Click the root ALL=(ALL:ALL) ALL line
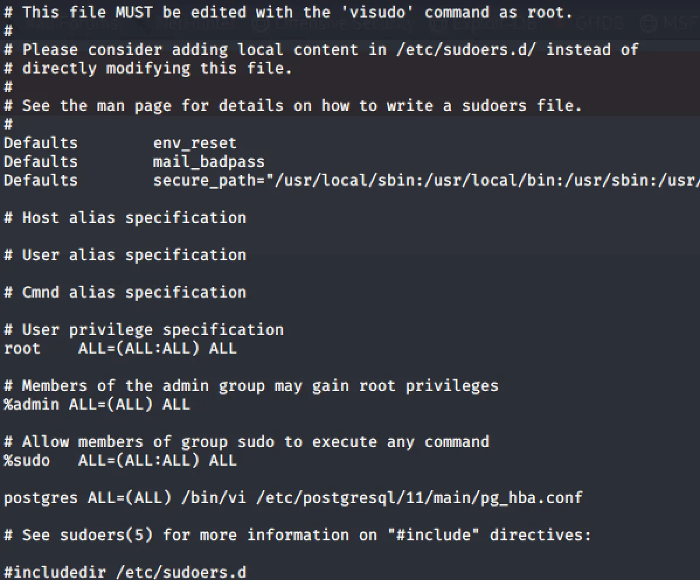The width and height of the screenshot is (700, 580). point(120,349)
